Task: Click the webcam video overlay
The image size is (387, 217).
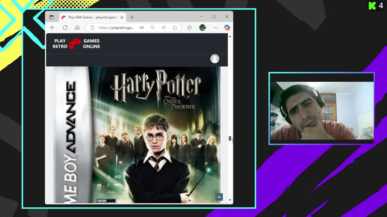Action: click(x=322, y=108)
